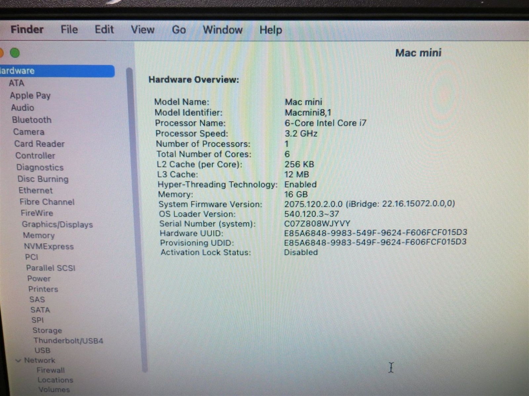Select FireWire in the sidebar
The width and height of the screenshot is (529, 396).
pyautogui.click(x=37, y=213)
